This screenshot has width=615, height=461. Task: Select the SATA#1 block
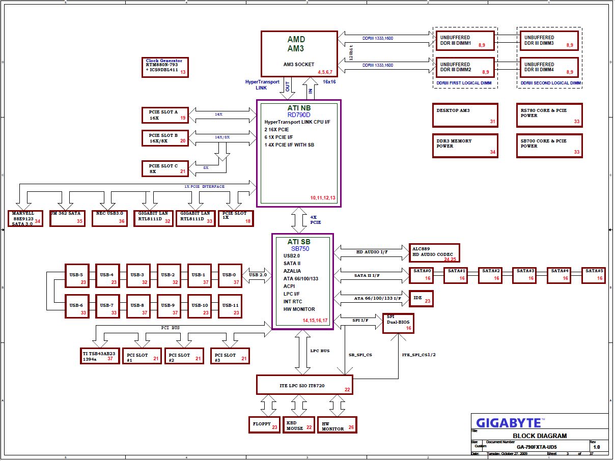456,275
